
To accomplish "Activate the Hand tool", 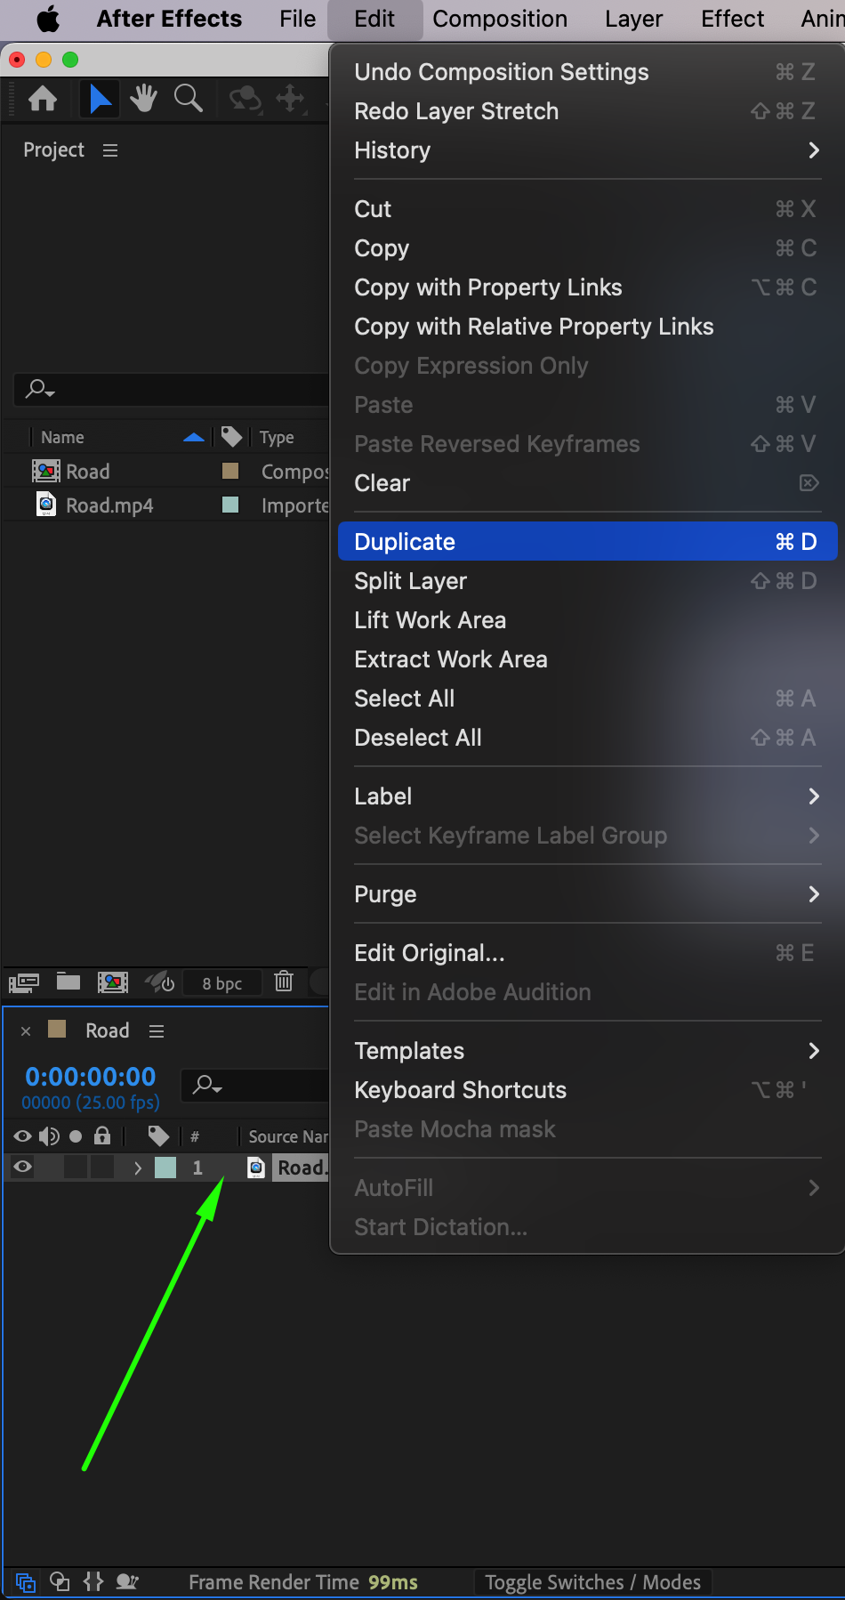I will (143, 99).
